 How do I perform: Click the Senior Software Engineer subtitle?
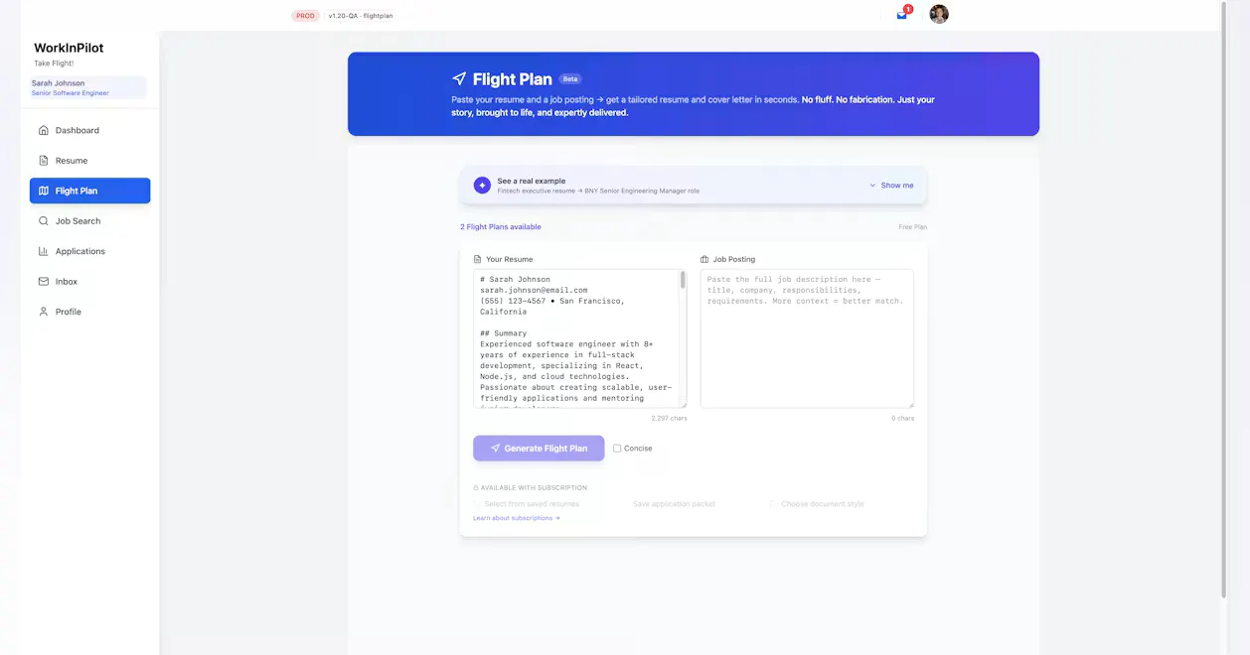(x=71, y=93)
